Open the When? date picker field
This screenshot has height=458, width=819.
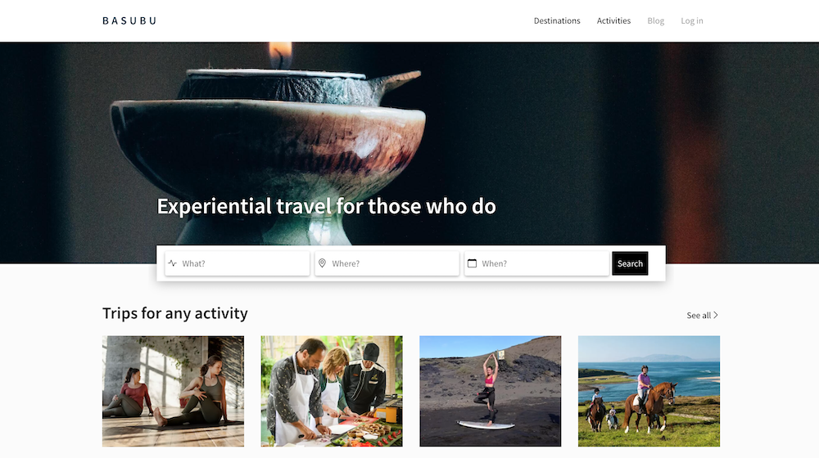point(536,263)
